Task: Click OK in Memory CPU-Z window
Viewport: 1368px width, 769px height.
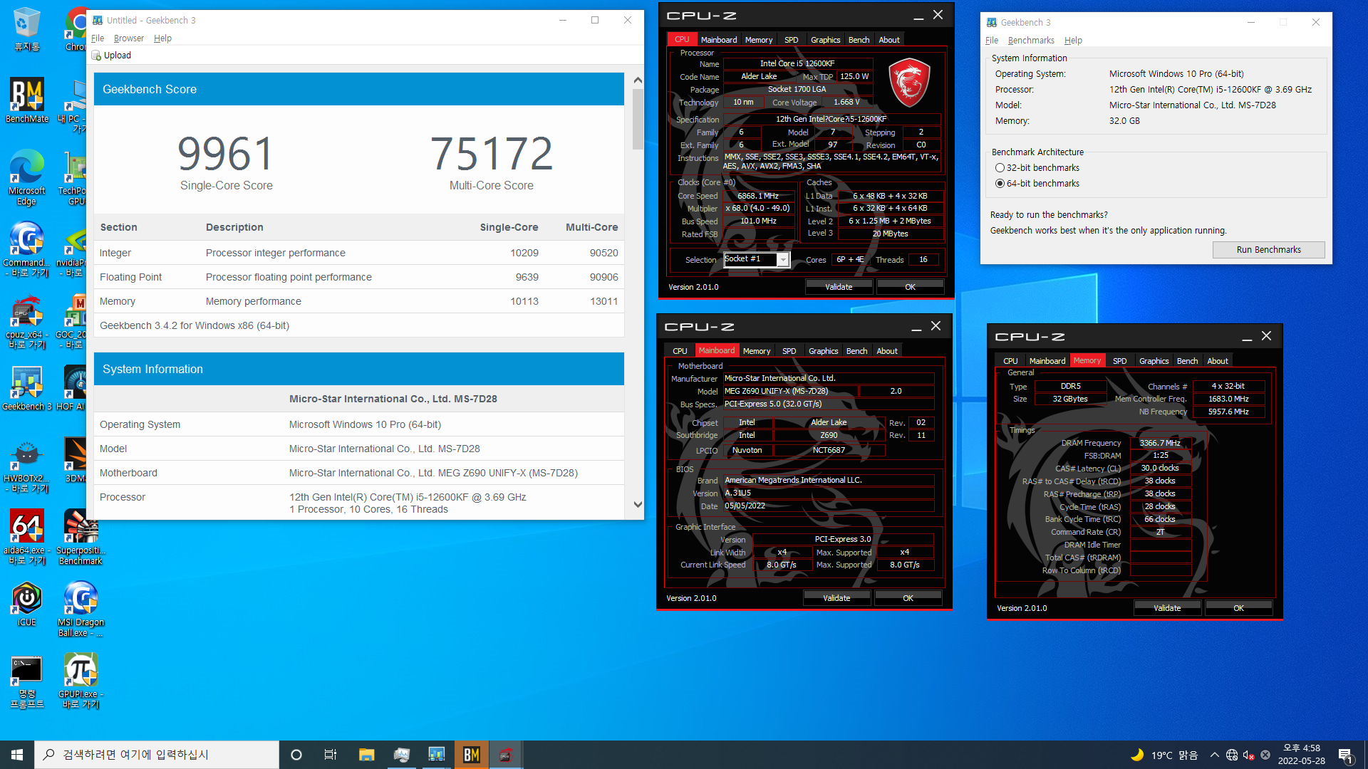Action: point(1238,608)
